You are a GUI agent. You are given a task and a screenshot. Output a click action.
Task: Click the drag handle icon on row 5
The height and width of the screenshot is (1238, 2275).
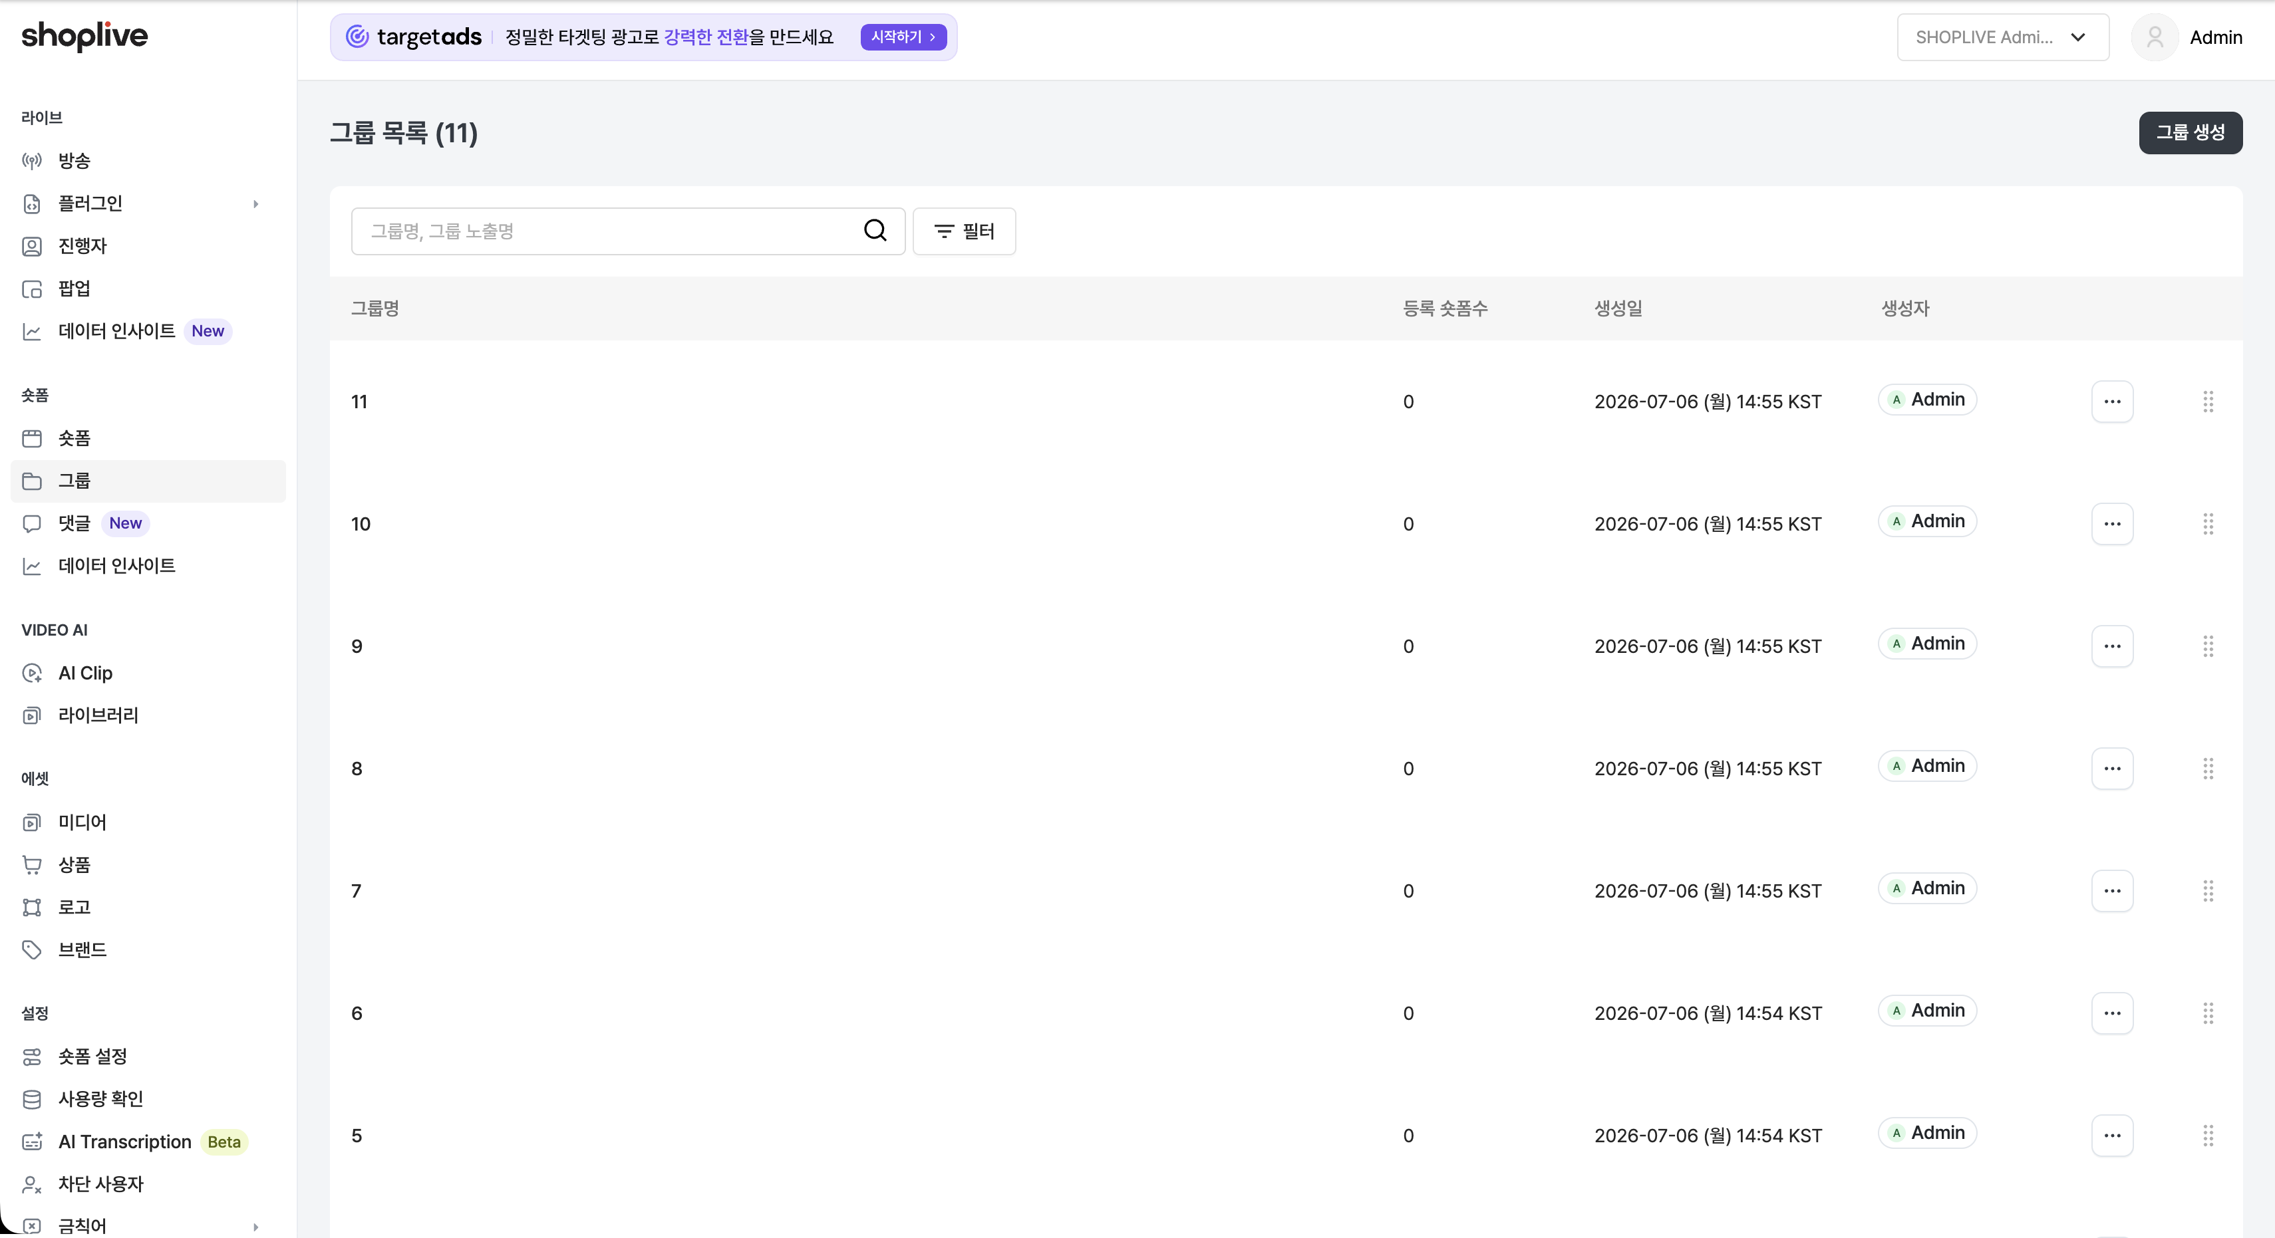pyautogui.click(x=2208, y=1135)
